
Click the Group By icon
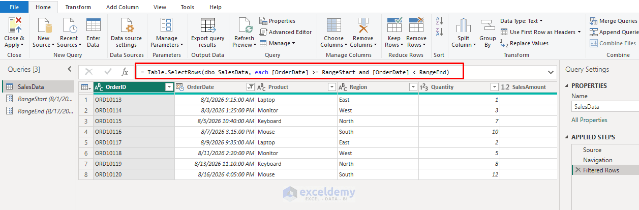point(488,25)
